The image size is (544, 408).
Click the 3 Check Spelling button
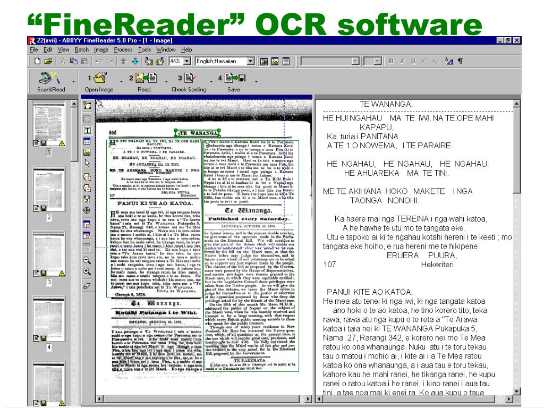point(189,82)
